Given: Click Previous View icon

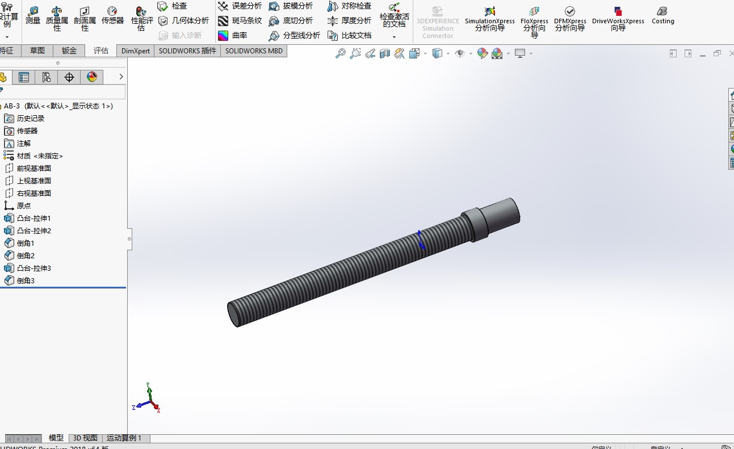Looking at the screenshot, I should coord(370,53).
